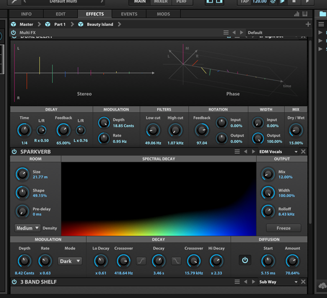Toggle the Freeze button in Sparkverb
Viewport: 327px width, 298px height.
(x=283, y=228)
